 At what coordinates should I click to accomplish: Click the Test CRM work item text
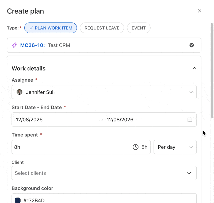pos(59,45)
